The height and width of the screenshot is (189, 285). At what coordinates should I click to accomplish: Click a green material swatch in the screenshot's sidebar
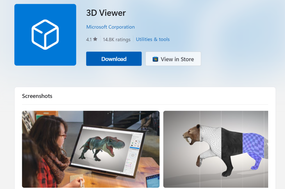coord(133,143)
